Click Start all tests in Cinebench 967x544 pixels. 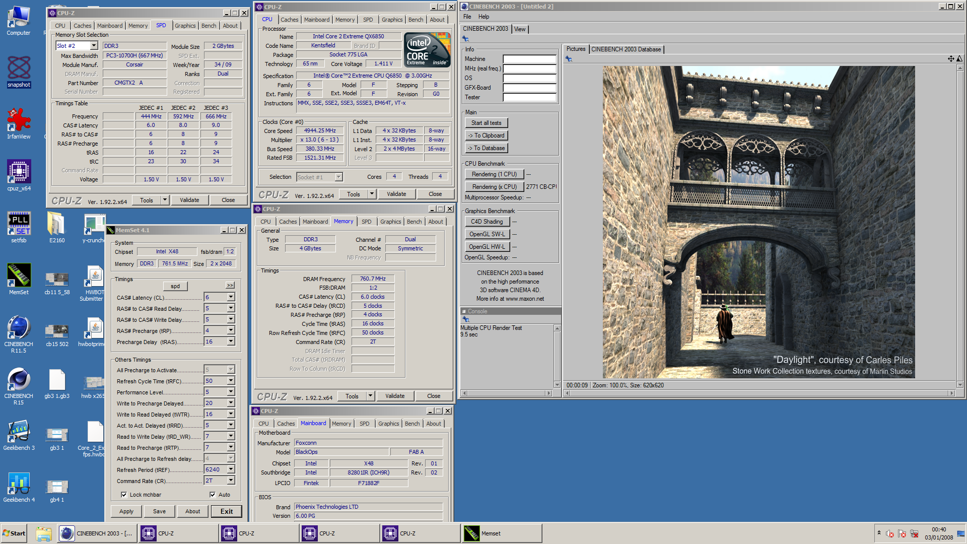487,123
